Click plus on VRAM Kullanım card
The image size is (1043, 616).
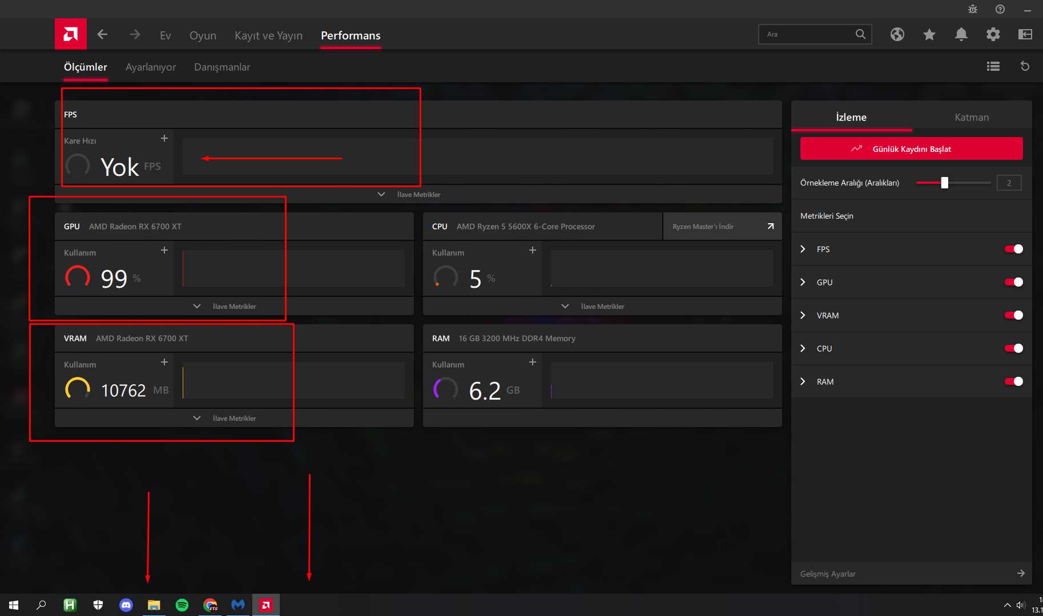(164, 362)
